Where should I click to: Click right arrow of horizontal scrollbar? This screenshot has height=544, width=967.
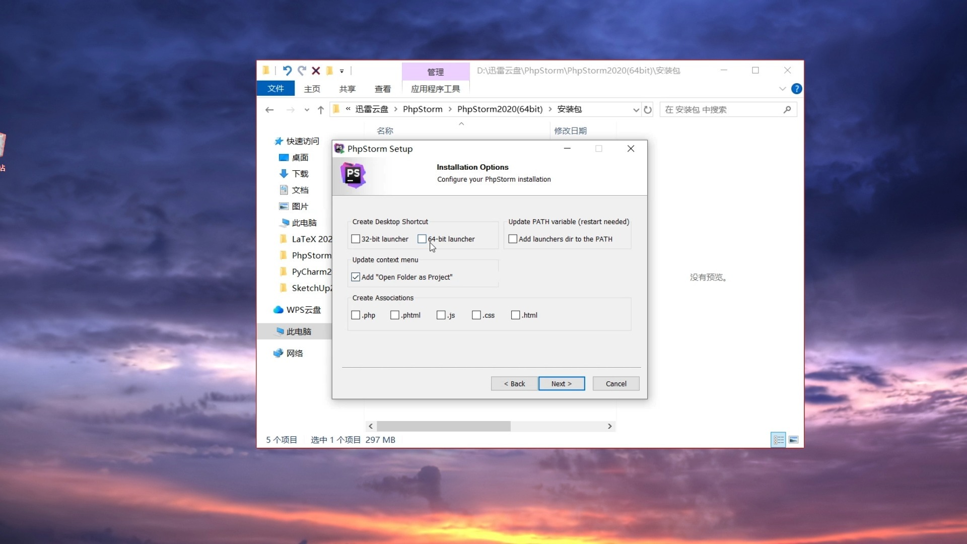(x=609, y=426)
